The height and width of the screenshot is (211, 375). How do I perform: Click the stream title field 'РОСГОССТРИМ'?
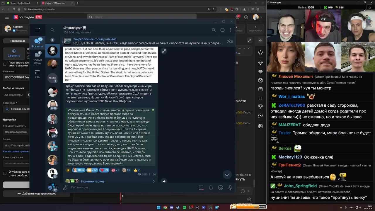coord(16,78)
